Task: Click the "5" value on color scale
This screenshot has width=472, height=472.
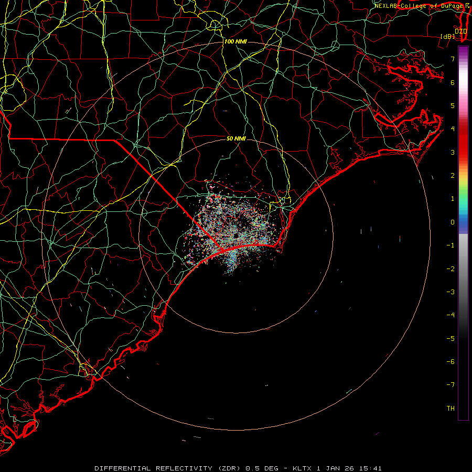Action: [453, 105]
